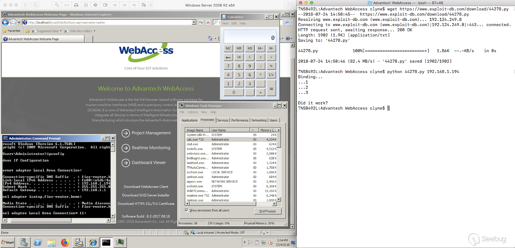Show hidden tray icons arrow
The height and width of the screenshot is (248, 515).
[245, 242]
